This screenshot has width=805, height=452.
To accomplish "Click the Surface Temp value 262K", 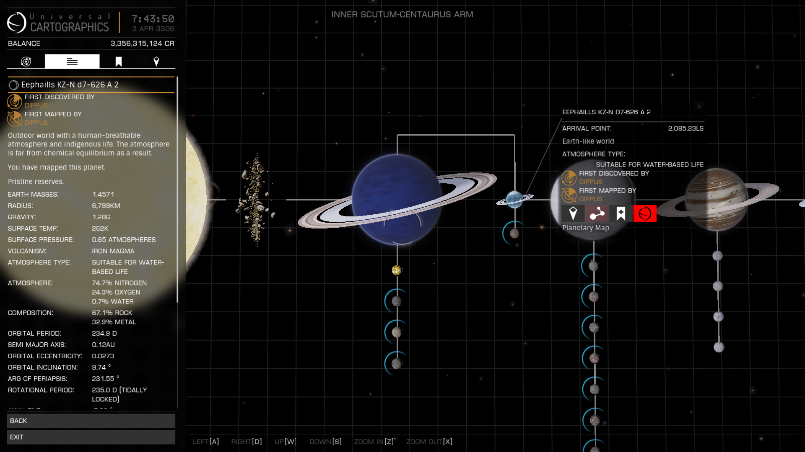I will point(100,229).
